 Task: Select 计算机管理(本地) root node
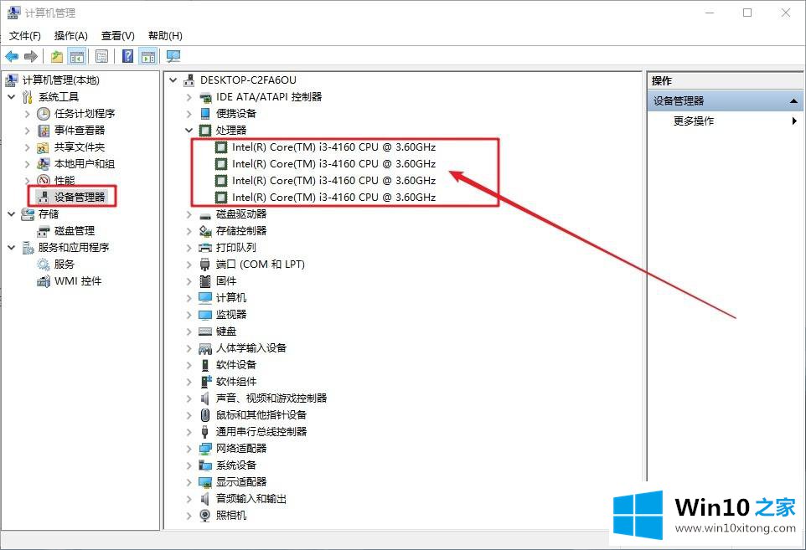61,80
